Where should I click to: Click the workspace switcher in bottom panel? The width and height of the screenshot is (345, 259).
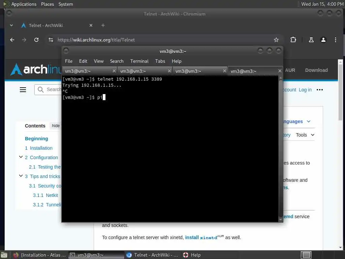point(306,255)
